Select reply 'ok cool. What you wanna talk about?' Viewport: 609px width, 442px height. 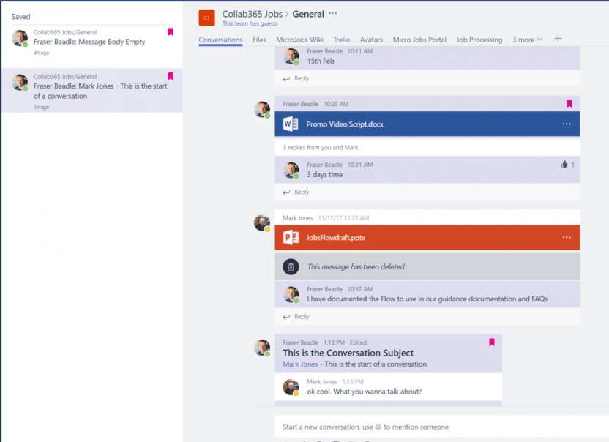364,392
